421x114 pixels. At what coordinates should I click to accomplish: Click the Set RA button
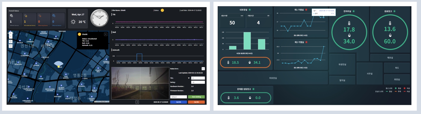click(x=196, y=102)
